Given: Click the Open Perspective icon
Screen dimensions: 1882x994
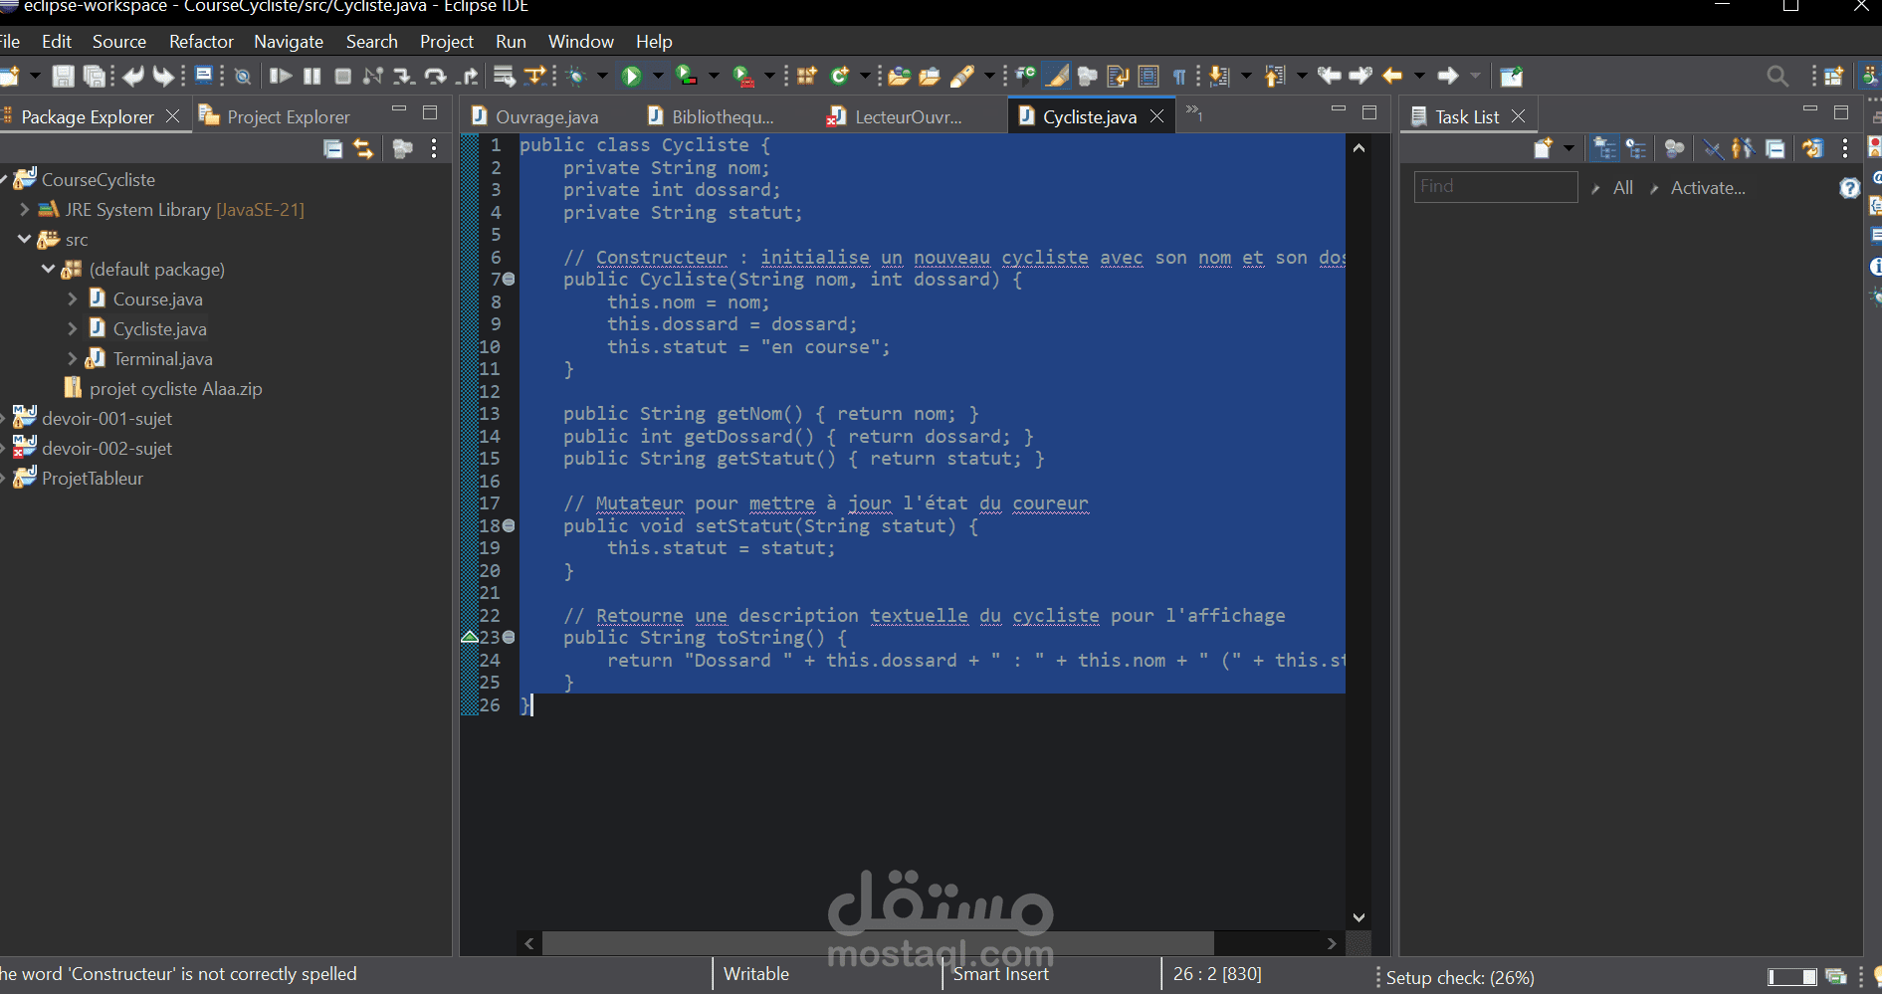Looking at the screenshot, I should tap(1833, 76).
